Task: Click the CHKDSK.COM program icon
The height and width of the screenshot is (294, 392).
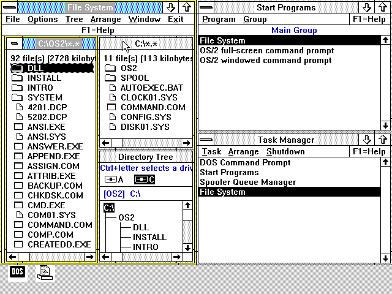Action: pyautogui.click(x=18, y=195)
